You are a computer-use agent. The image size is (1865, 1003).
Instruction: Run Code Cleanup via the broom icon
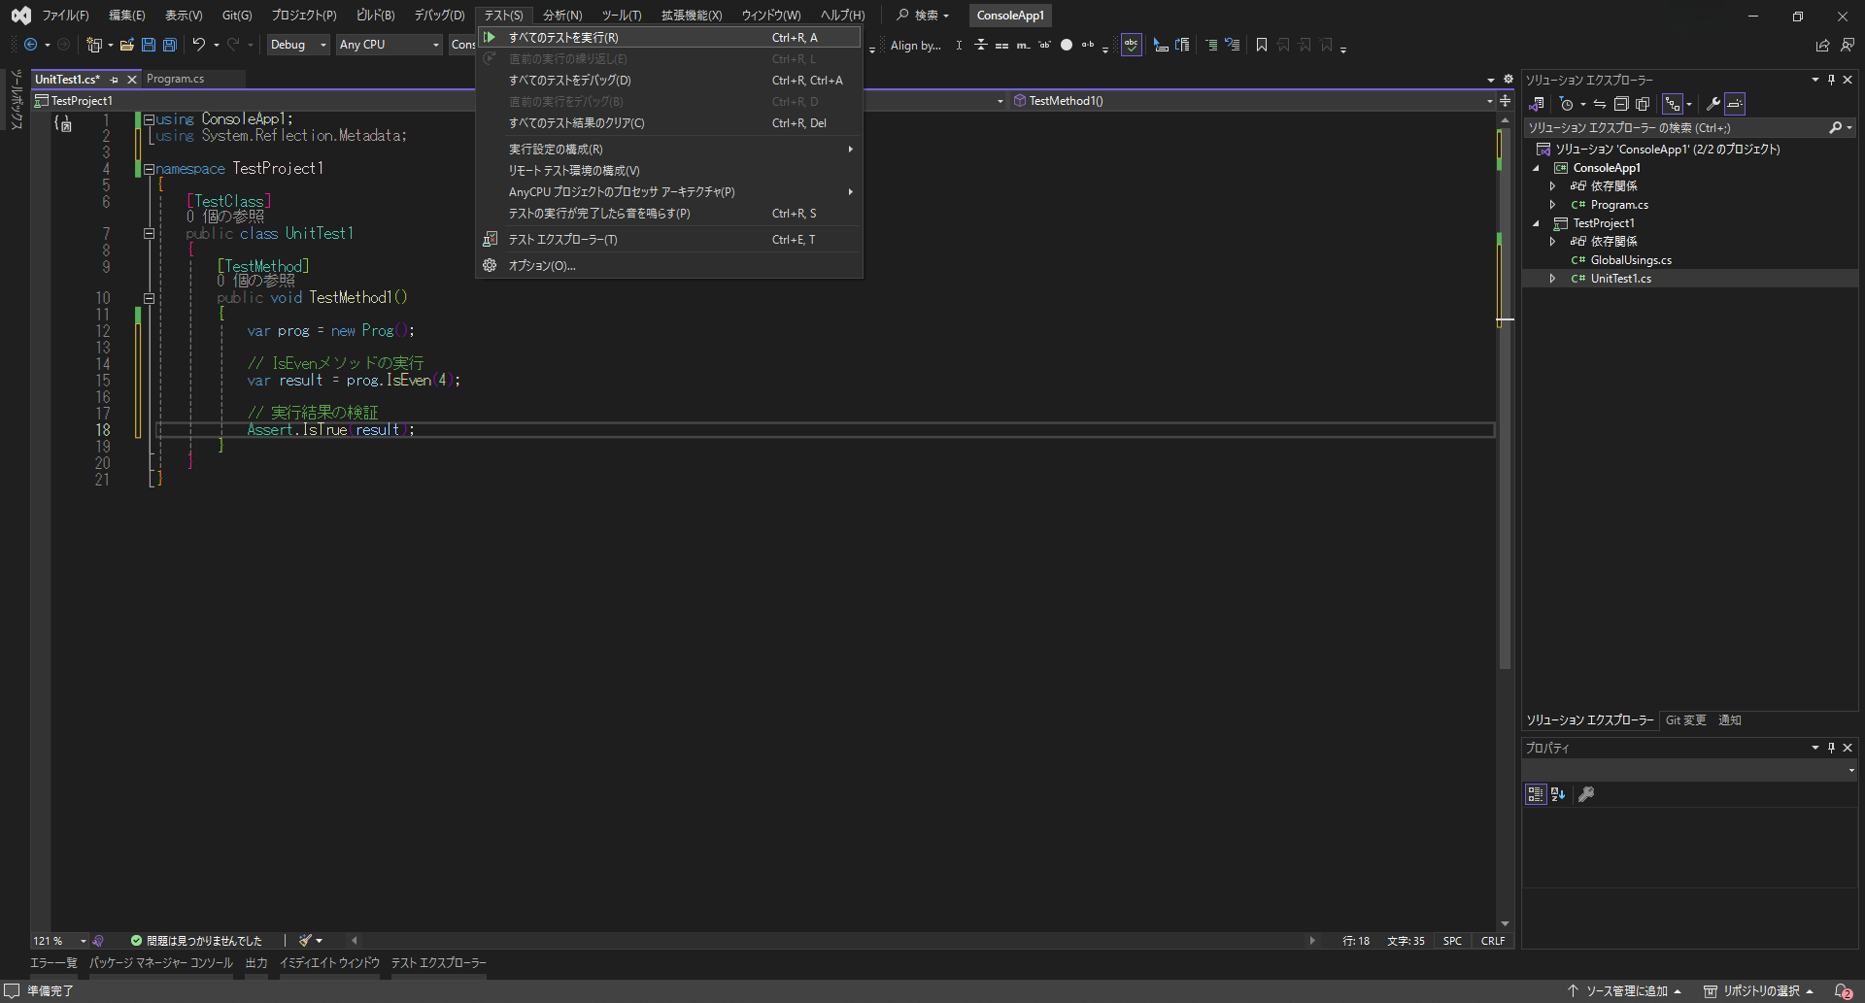[304, 940]
